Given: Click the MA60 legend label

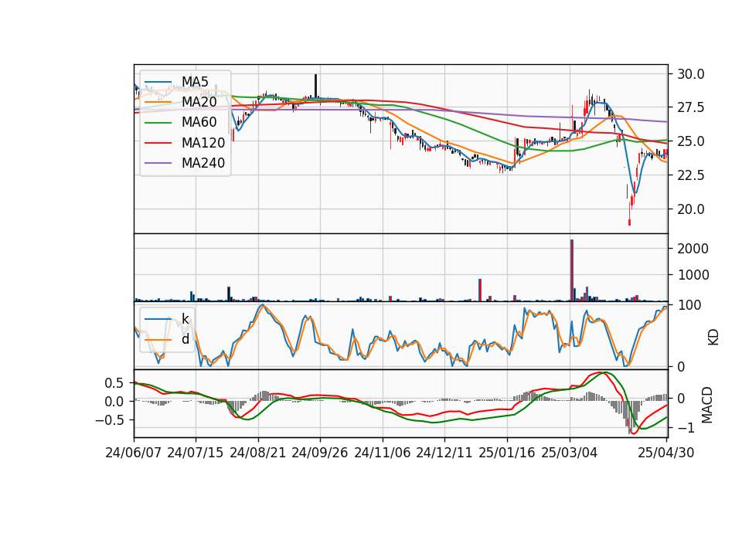Looking at the screenshot, I should [x=199, y=123].
